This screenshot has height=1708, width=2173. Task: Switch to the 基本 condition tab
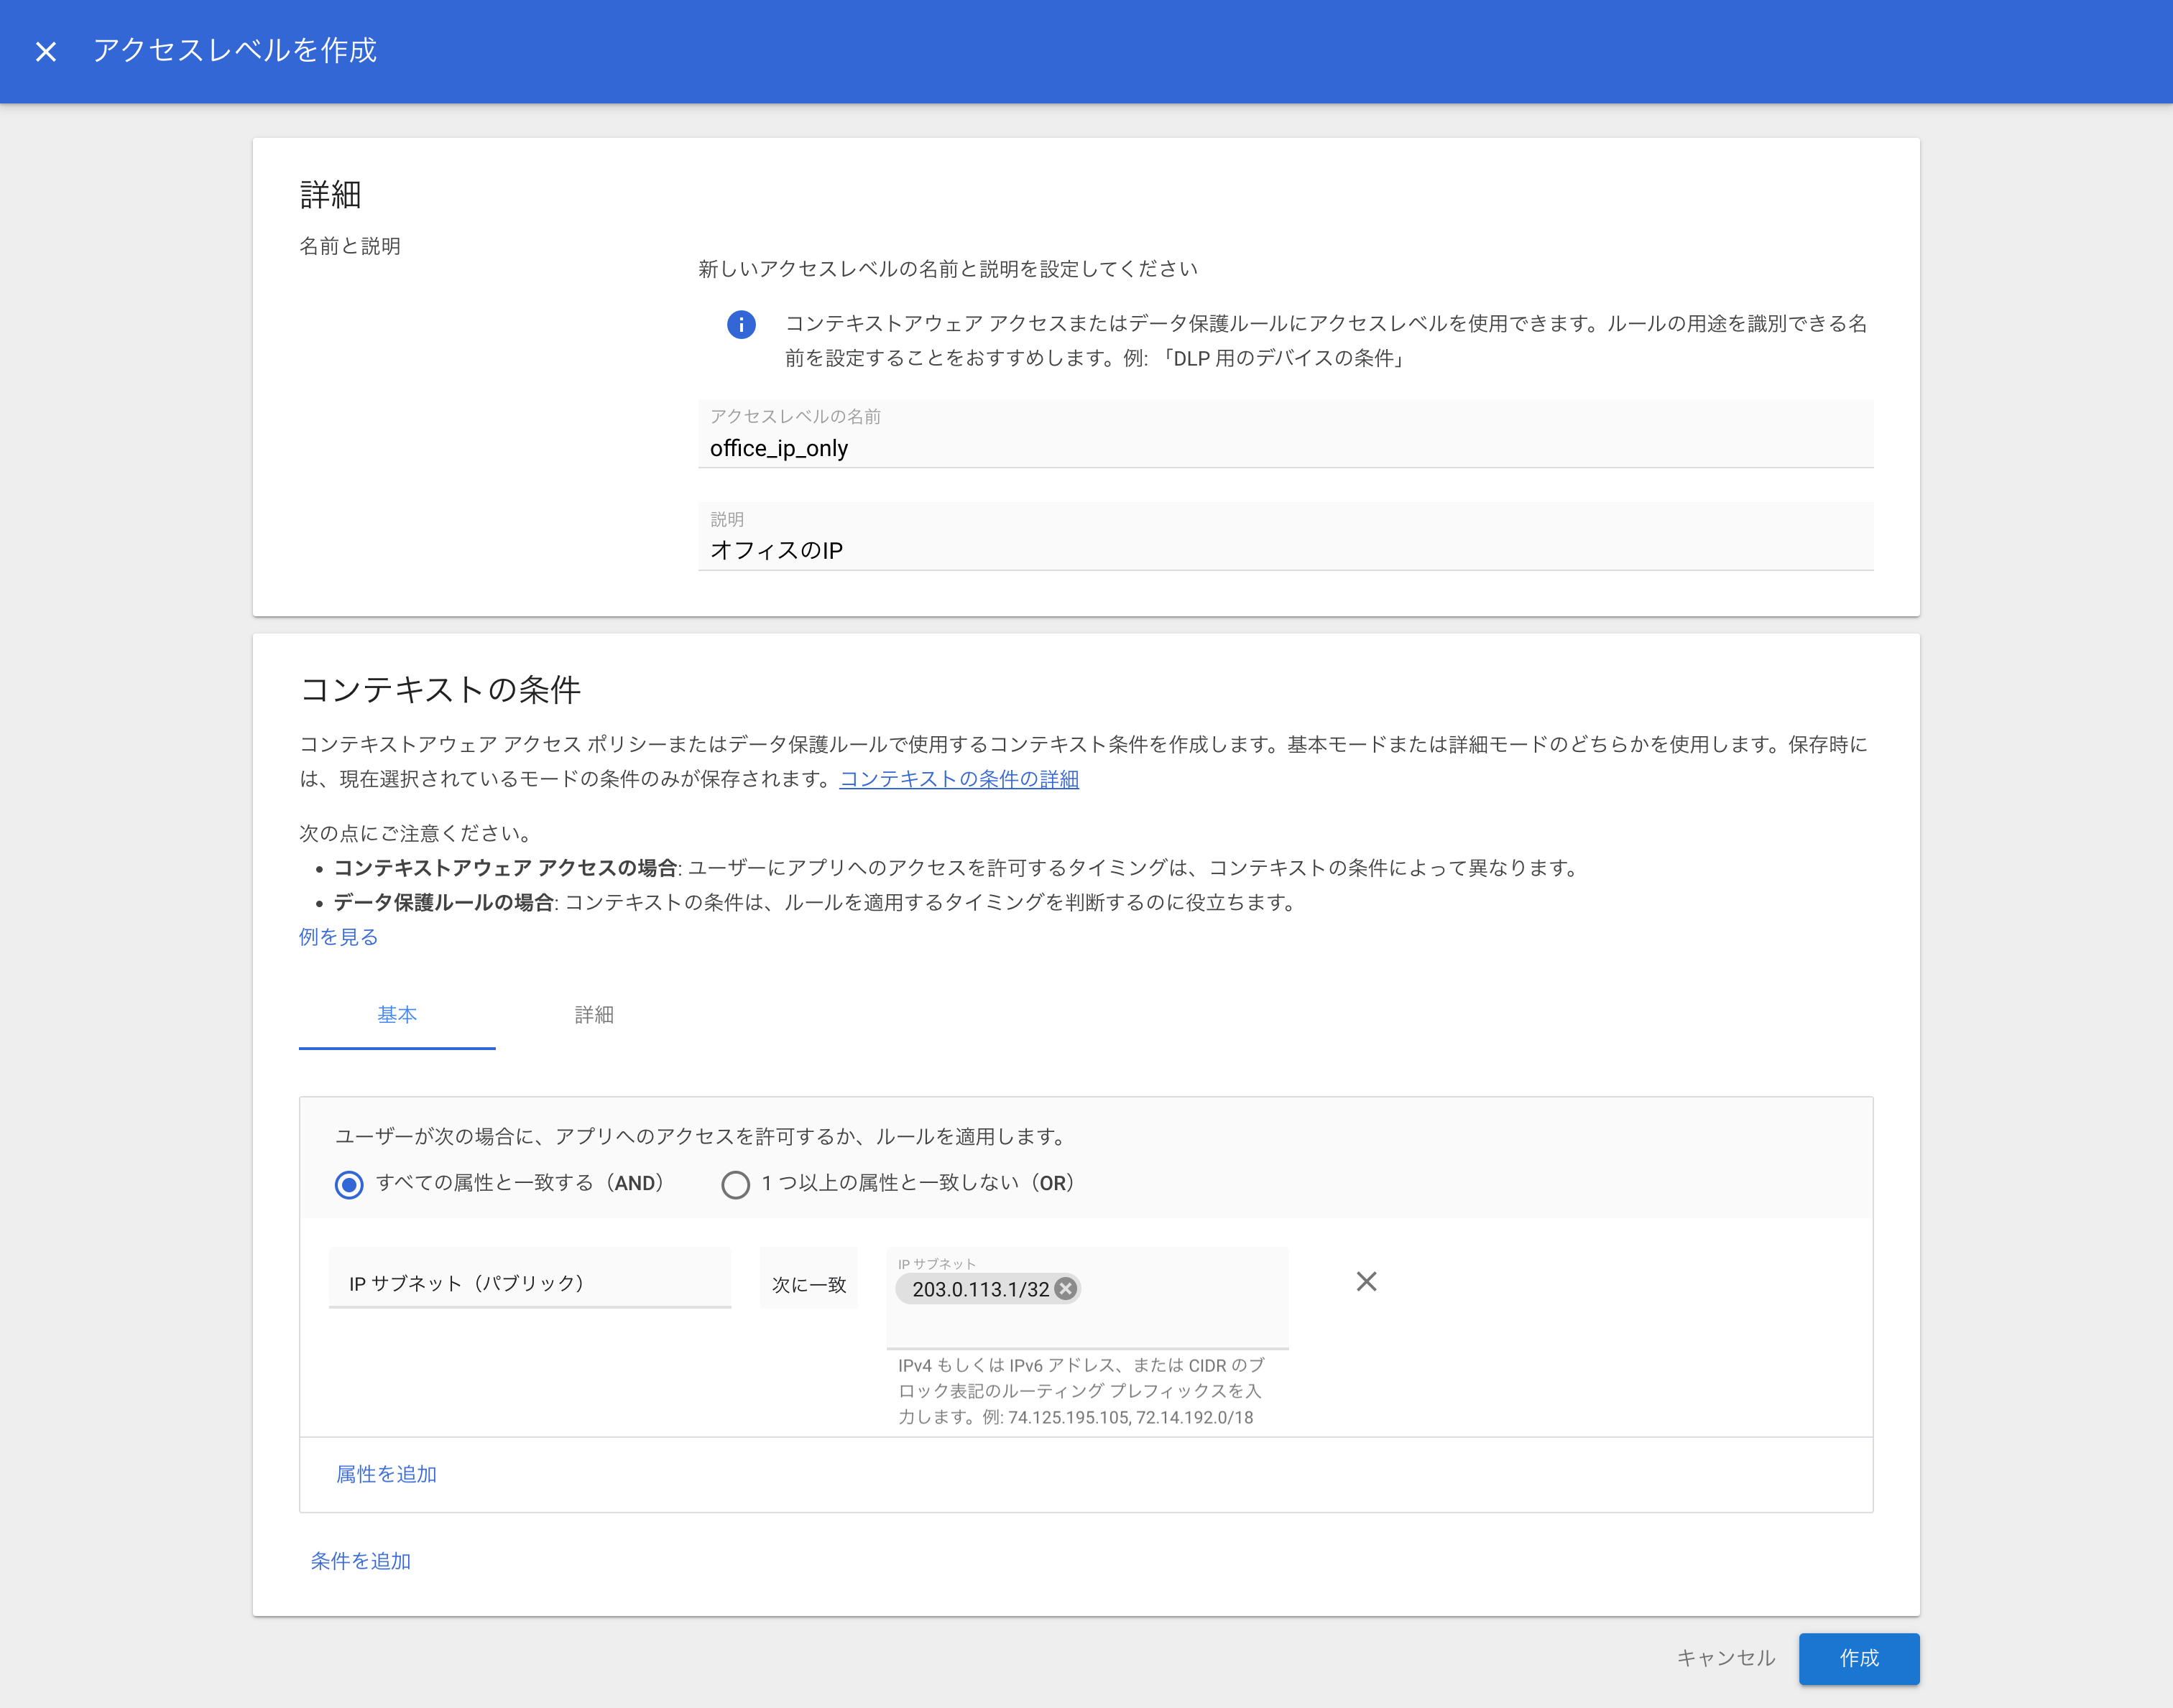point(397,1015)
